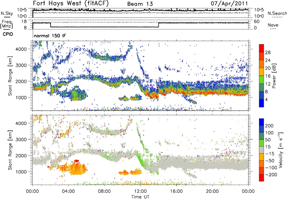Click the 'CPID' row label

click(x=8, y=34)
